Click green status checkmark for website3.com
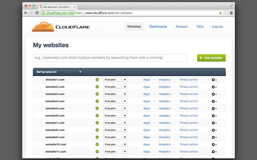 [x=97, y=94]
